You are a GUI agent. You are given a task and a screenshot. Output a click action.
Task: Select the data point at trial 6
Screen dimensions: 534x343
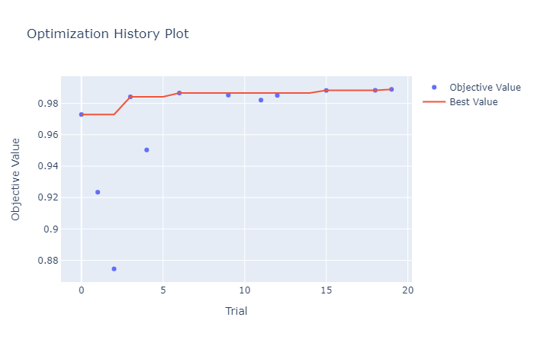click(179, 93)
